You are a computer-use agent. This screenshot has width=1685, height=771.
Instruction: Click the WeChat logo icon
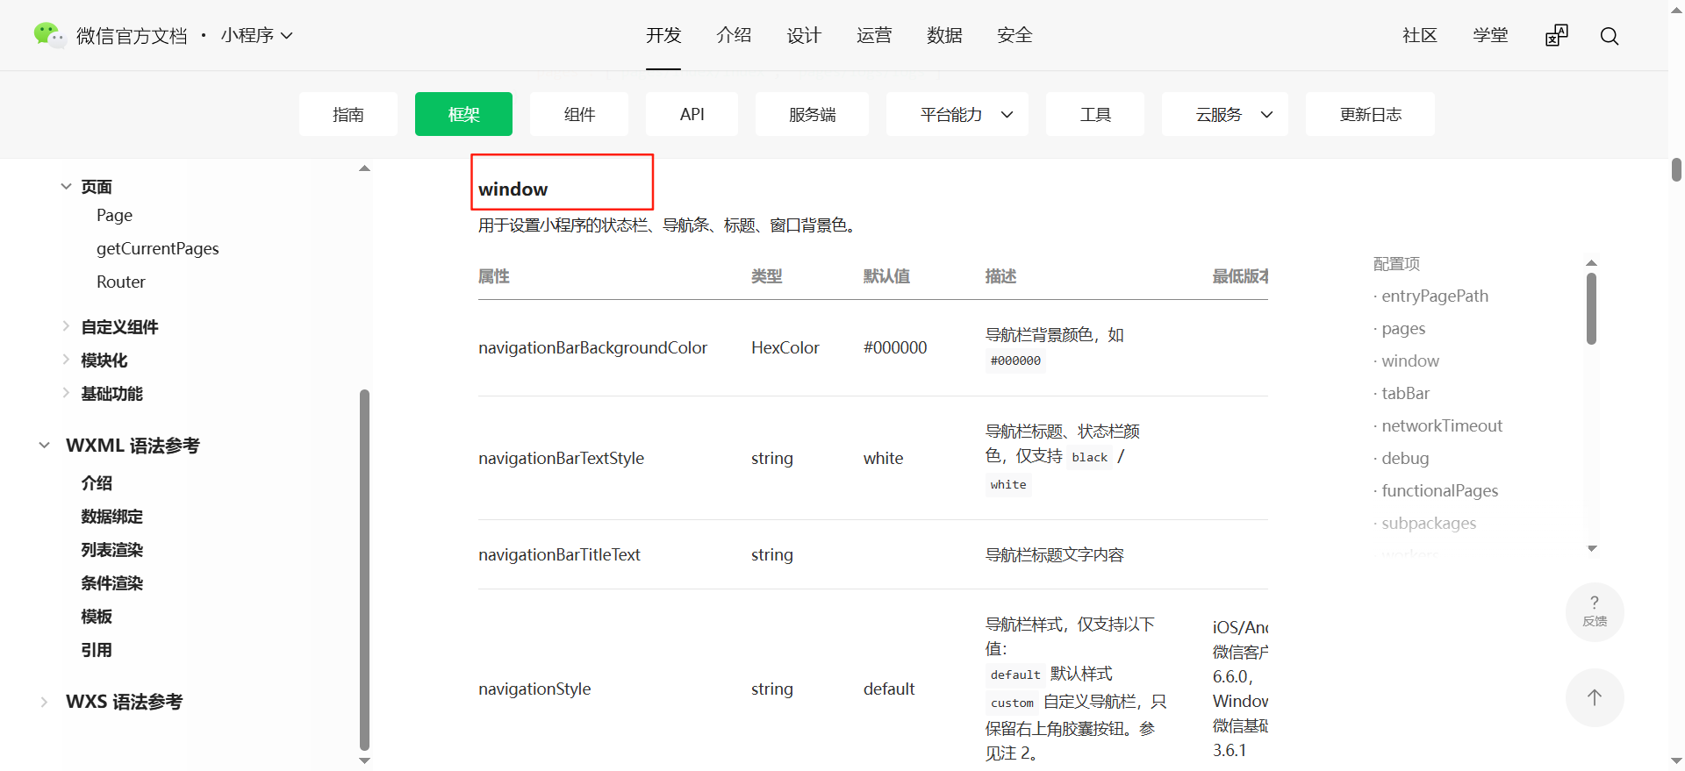(x=49, y=35)
